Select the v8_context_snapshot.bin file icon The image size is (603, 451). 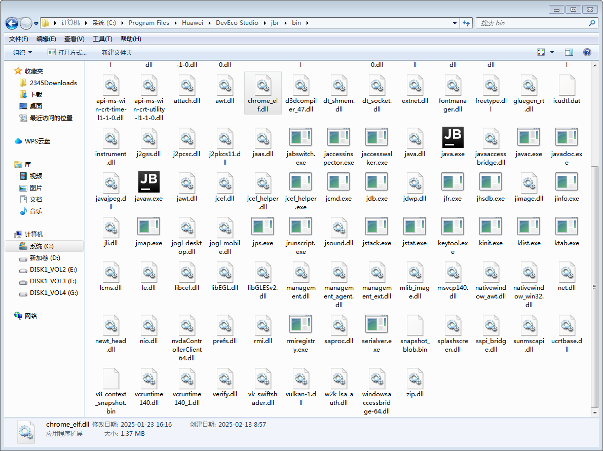click(111, 379)
